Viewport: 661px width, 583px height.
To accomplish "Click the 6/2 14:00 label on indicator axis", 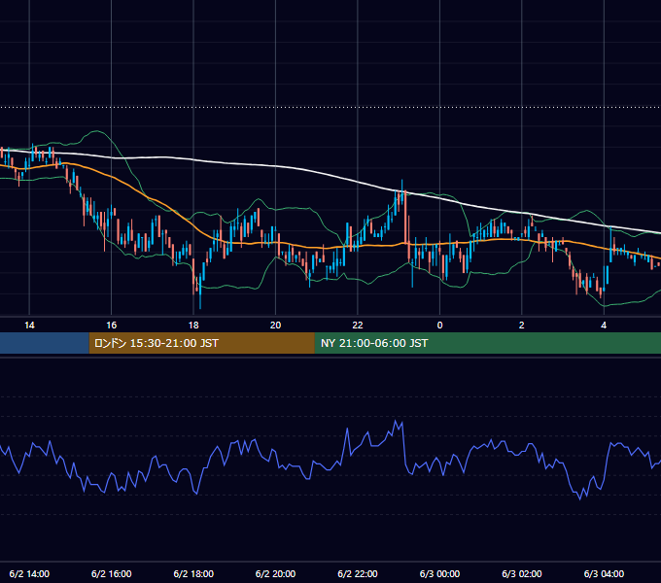I will click(29, 573).
